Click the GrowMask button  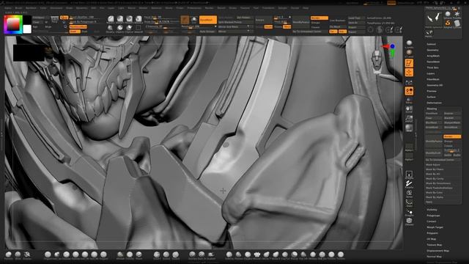tap(434, 127)
